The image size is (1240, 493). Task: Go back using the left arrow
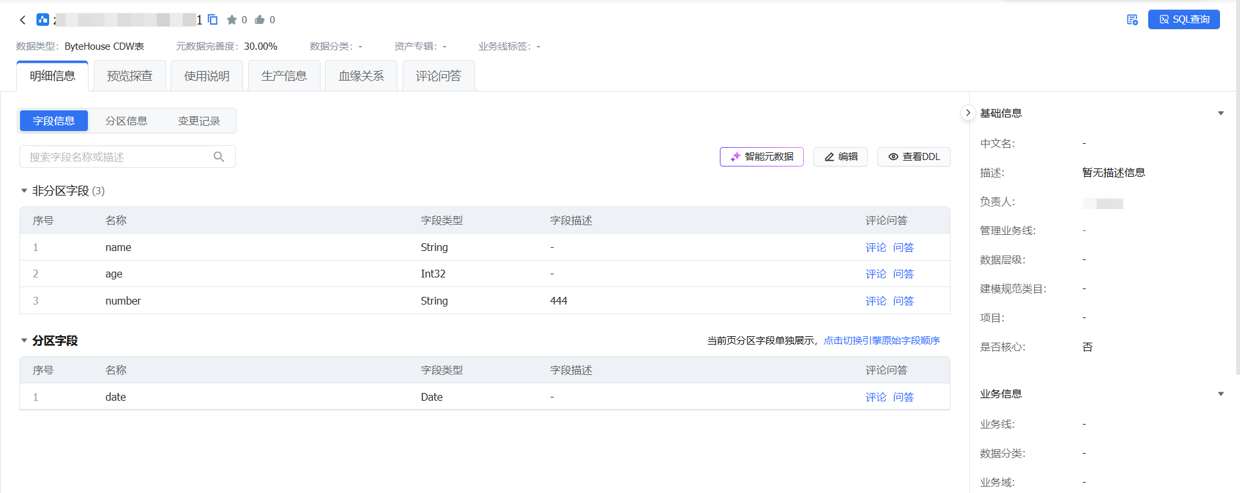(x=23, y=20)
